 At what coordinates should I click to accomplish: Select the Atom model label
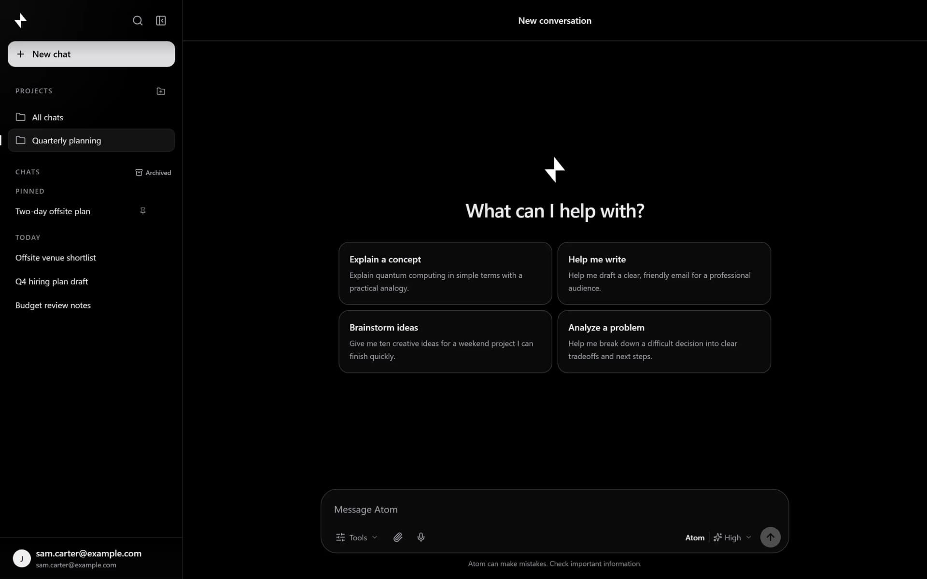695,538
